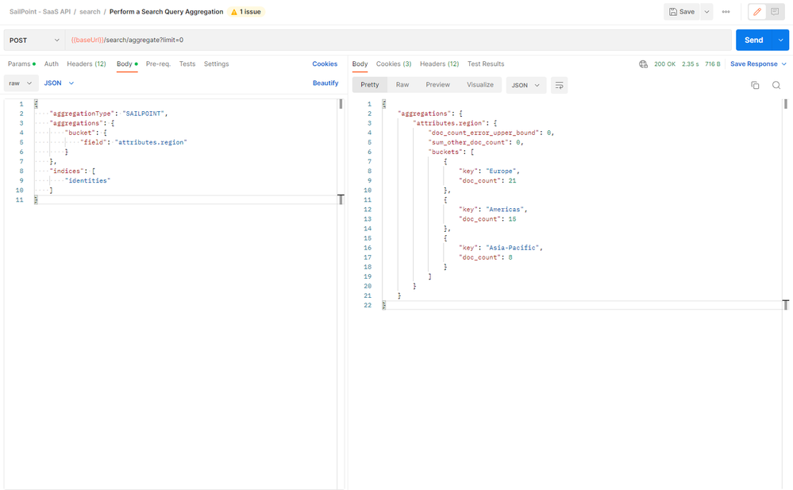Switch response view to Visualize
This screenshot has height=490, width=793.
click(x=479, y=85)
